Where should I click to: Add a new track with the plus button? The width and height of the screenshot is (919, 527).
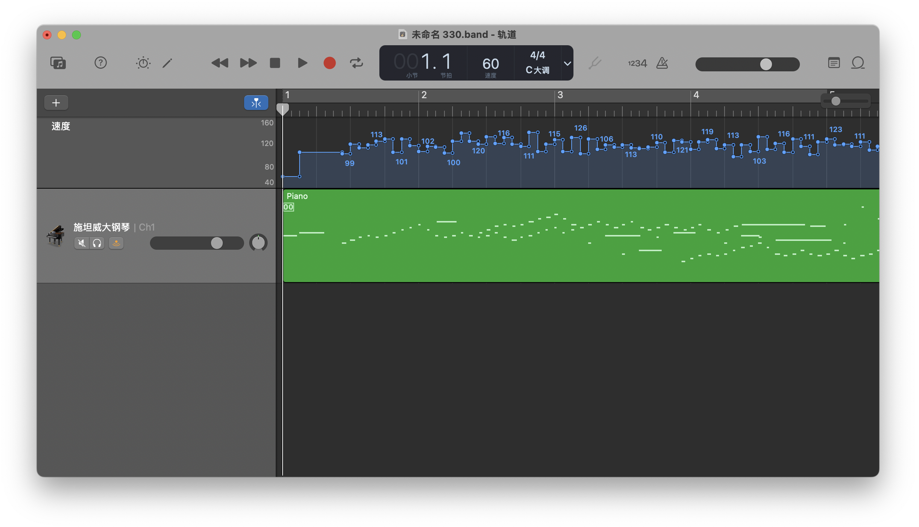56,103
